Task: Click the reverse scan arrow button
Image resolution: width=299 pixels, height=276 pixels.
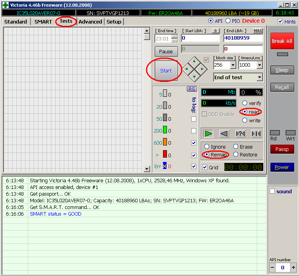Action: click(224, 134)
